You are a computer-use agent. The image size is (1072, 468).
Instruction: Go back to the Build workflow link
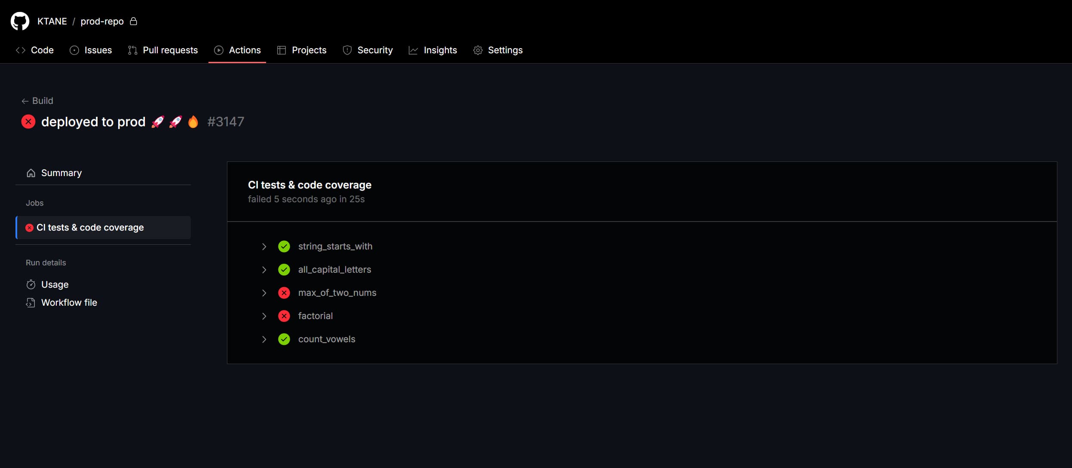coord(38,101)
